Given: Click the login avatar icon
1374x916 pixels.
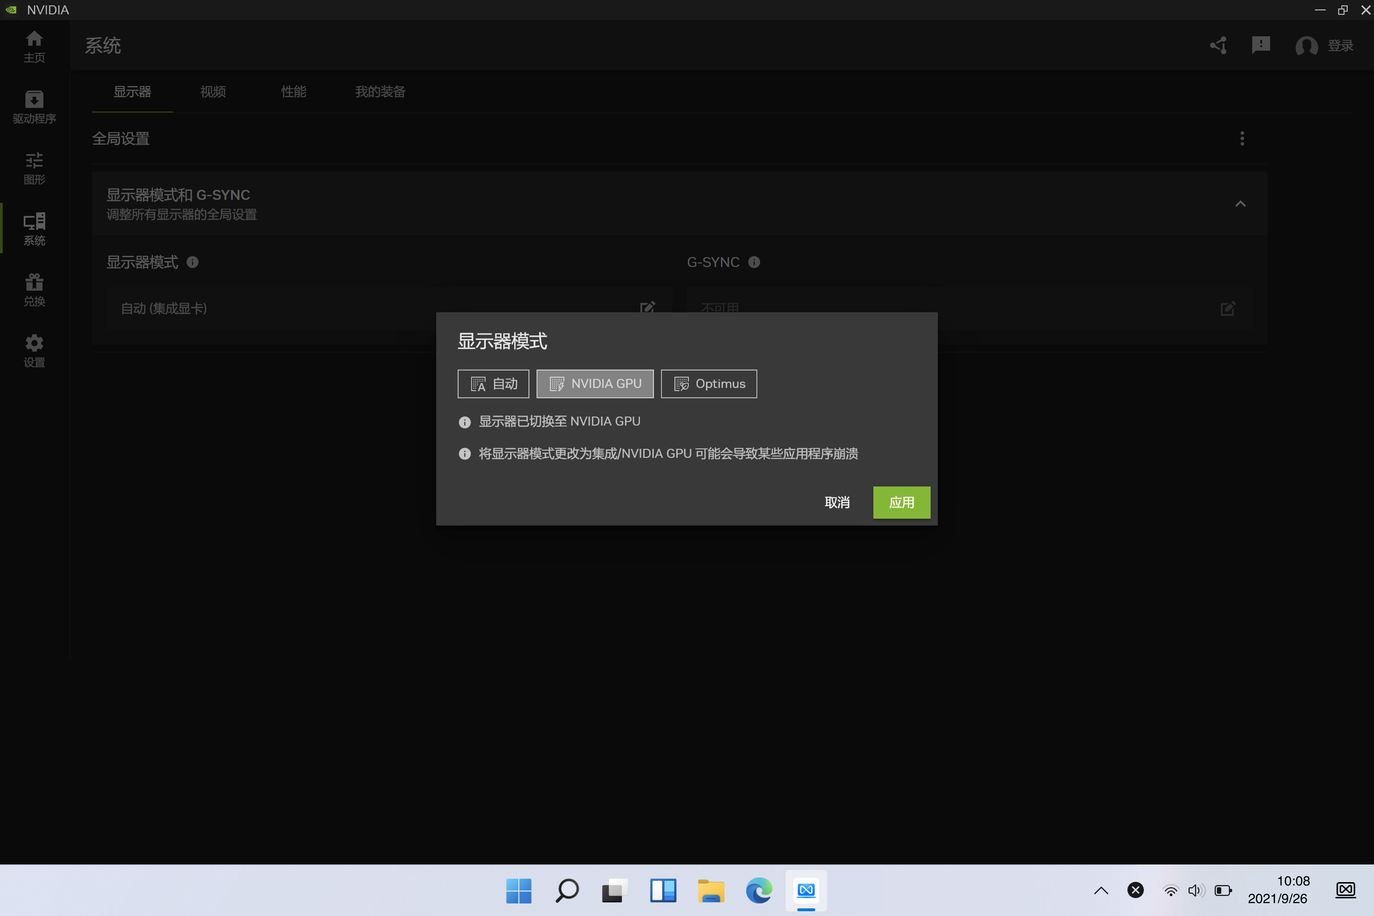Looking at the screenshot, I should (x=1306, y=46).
